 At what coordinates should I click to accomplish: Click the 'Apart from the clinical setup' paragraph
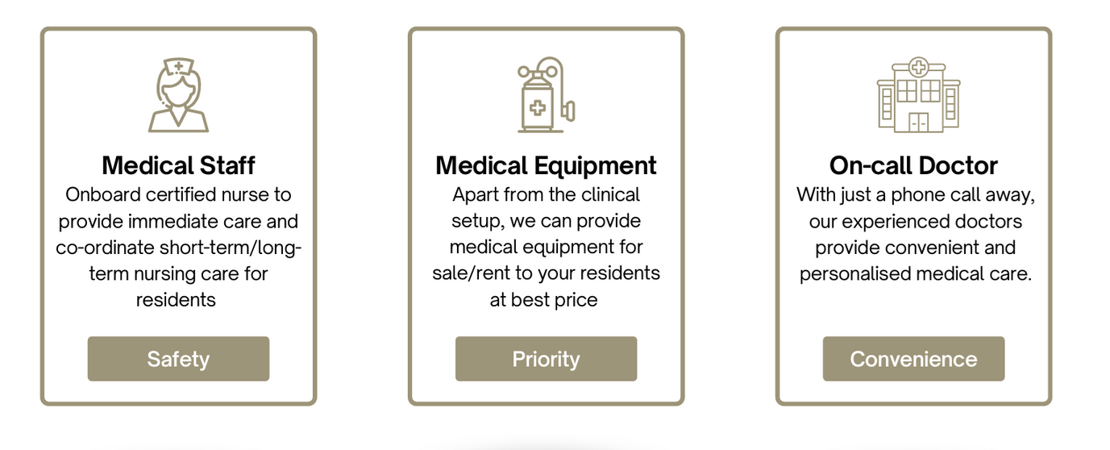546,247
